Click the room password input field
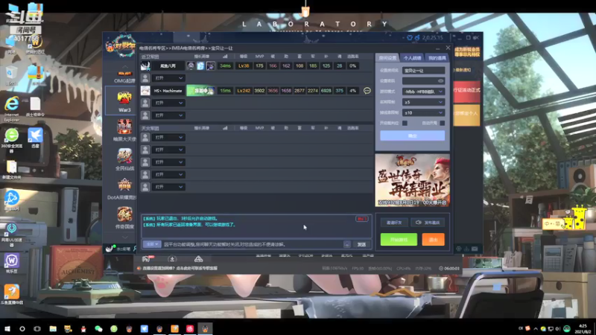596x335 pixels. 423,81
